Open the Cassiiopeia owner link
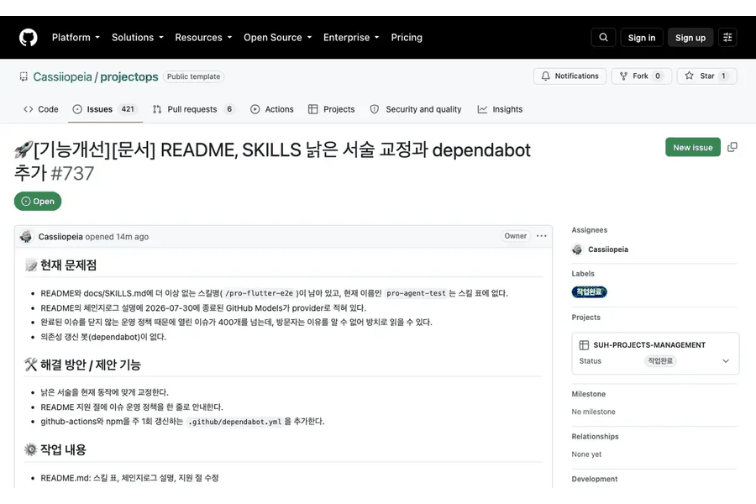This screenshot has height=504, width=756. click(62, 76)
